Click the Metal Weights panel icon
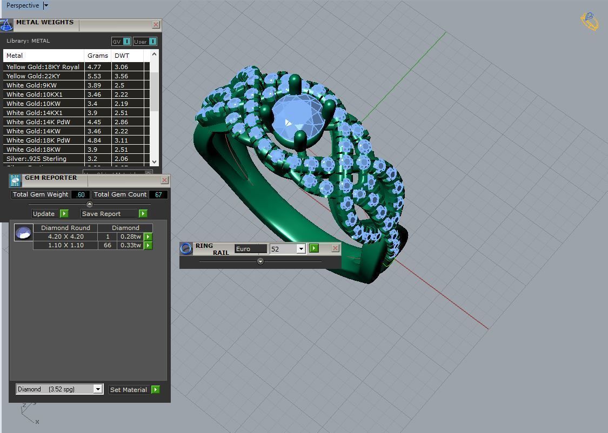This screenshot has height=433, width=608. tap(6, 25)
